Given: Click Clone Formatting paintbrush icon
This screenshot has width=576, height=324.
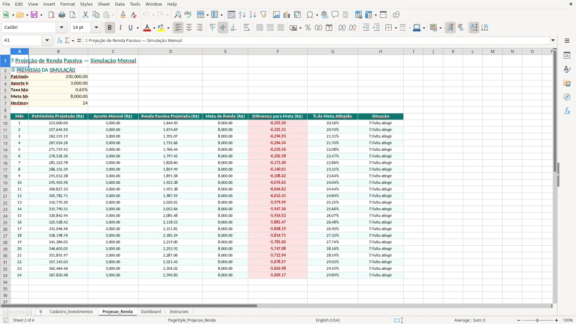Looking at the screenshot, I should click(x=123, y=15).
